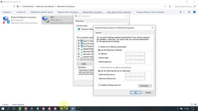Screen dimensions: 198x111
Task: Open the taskbar search icon
Action: pyautogui.click(x=8, y=109)
